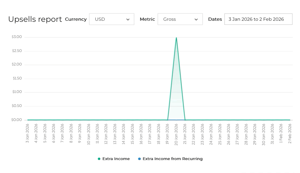Select the 2 Feb 2026 x-axis label
The image size is (300, 173).
click(x=290, y=133)
